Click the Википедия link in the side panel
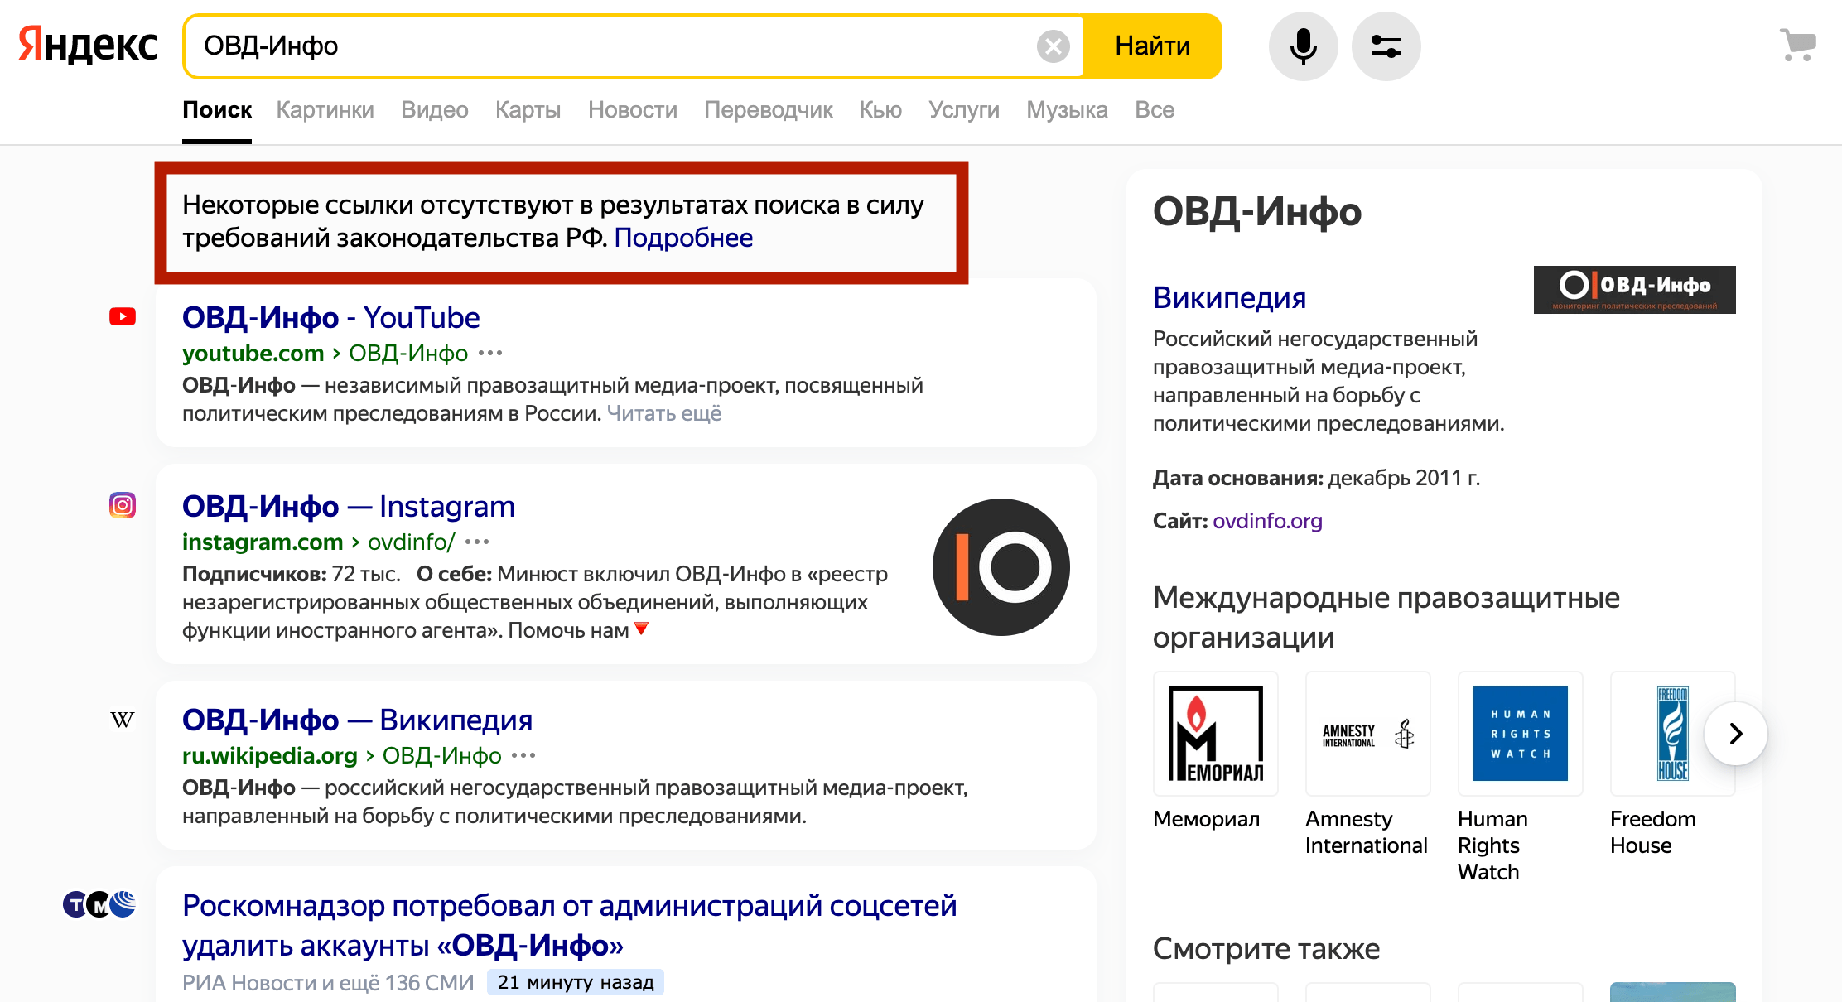This screenshot has height=1002, width=1842. click(x=1229, y=298)
